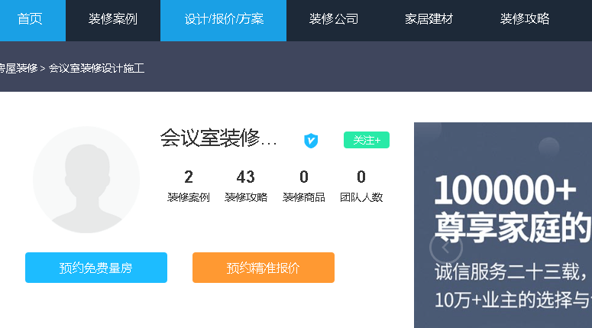Click the 会议室装修设计施工 breadcrumb text

click(x=97, y=68)
